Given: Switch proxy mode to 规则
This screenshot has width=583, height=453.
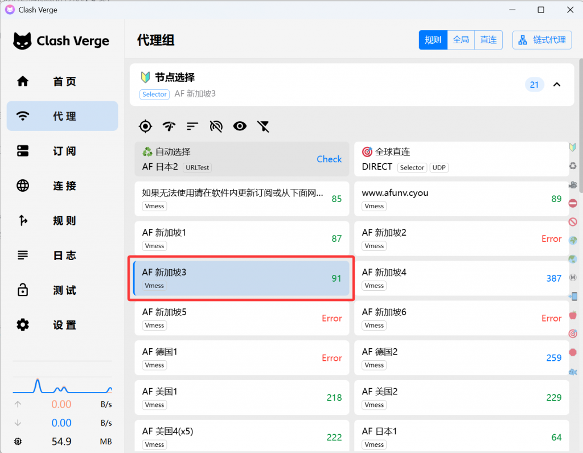Looking at the screenshot, I should 433,40.
